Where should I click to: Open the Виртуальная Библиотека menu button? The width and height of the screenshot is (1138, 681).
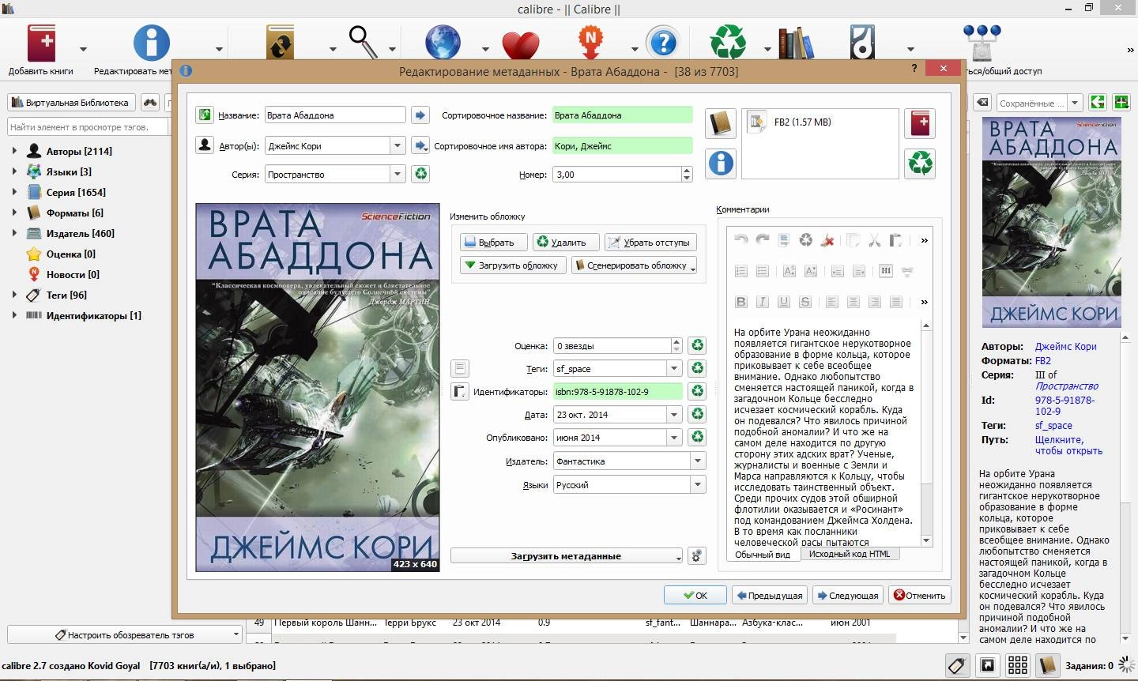coord(70,102)
